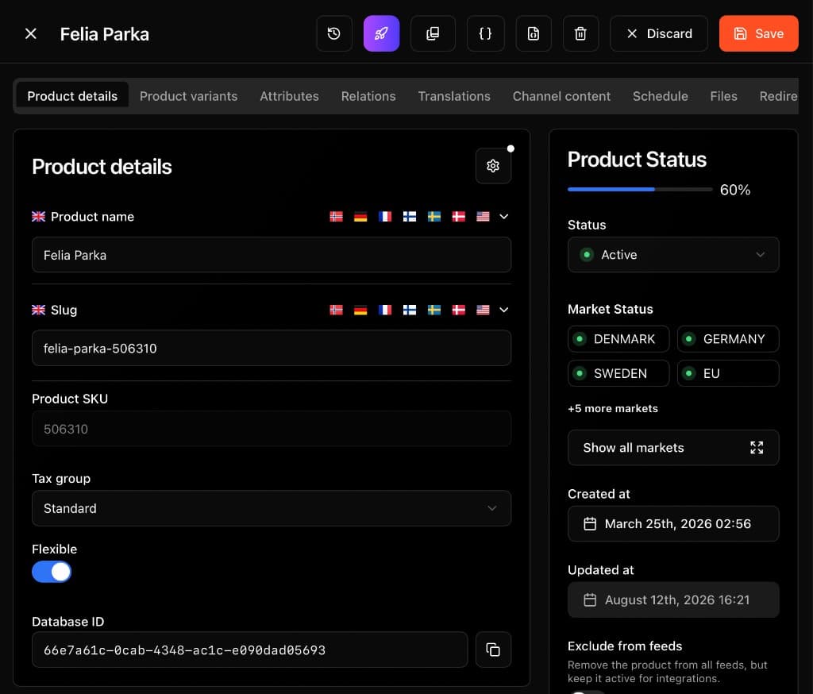Open the Attributes tab
Screen dimensions: 813x694
click(x=289, y=96)
